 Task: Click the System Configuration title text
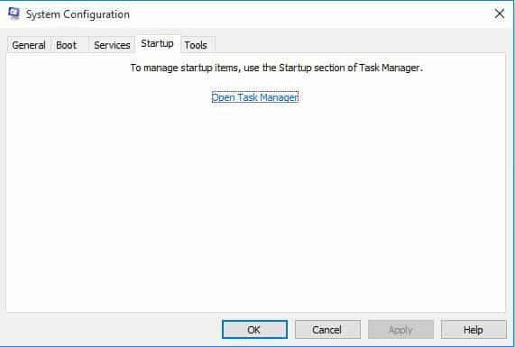pyautogui.click(x=78, y=14)
